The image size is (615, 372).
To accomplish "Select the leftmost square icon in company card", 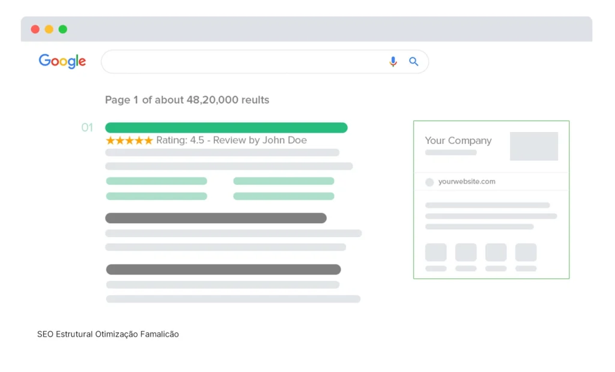I will pyautogui.click(x=436, y=252).
